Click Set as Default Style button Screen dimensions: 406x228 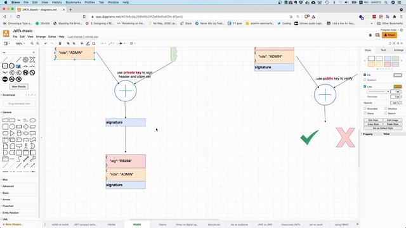click(x=383, y=128)
